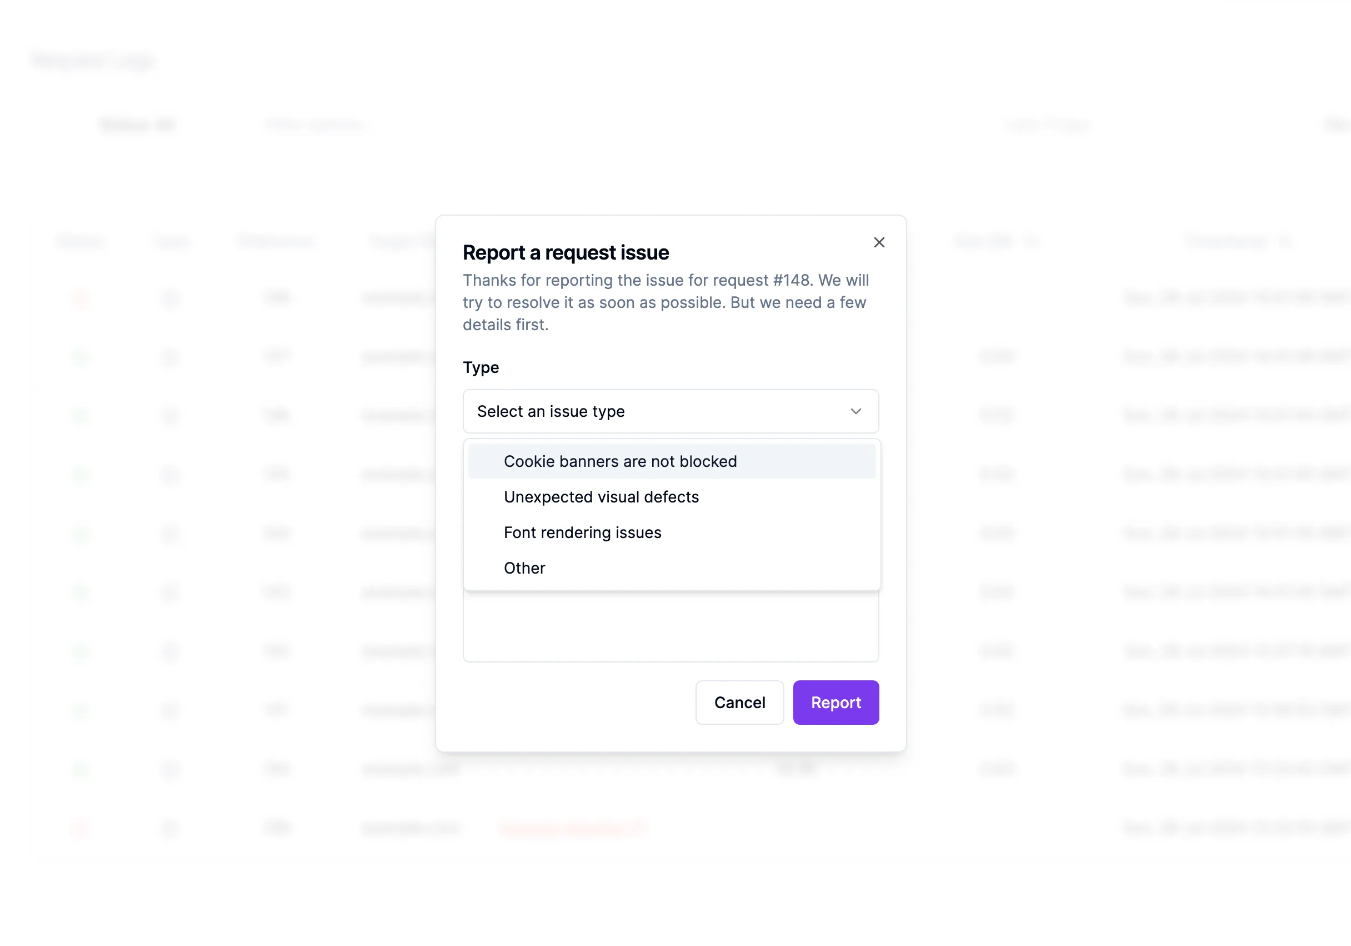The height and width of the screenshot is (946, 1351).
Task: Click the green success status icon on the second row
Action: coord(81,357)
